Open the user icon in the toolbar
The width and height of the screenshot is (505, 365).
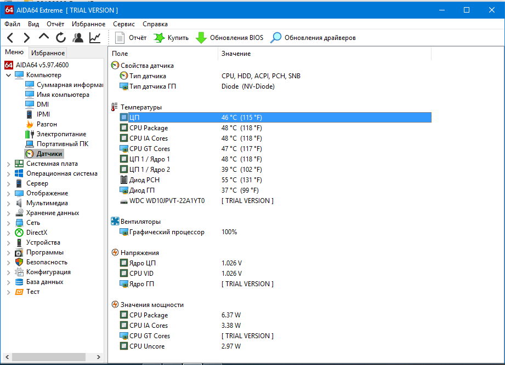(78, 38)
